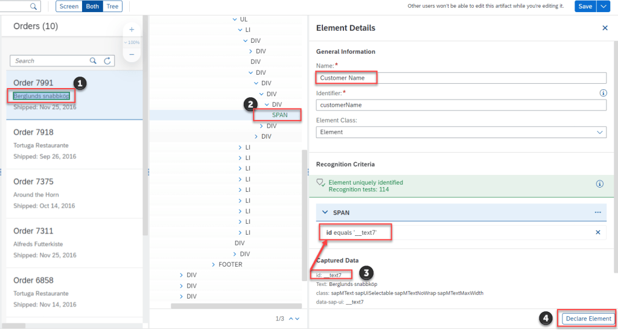618x330 pixels.
Task: Close the Element Details panel
Action: (x=605, y=28)
